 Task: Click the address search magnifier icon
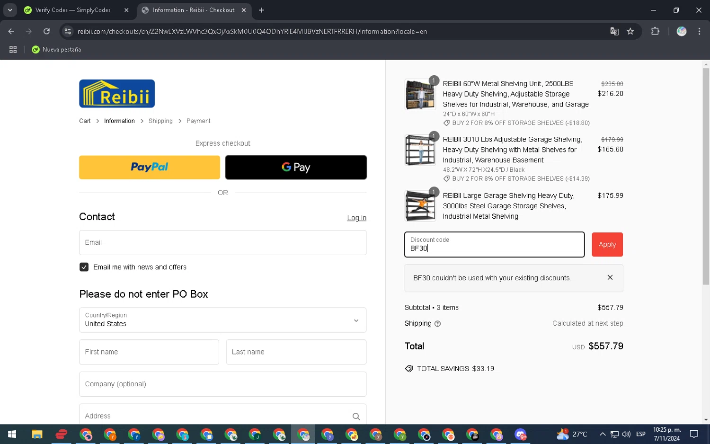pos(356,417)
